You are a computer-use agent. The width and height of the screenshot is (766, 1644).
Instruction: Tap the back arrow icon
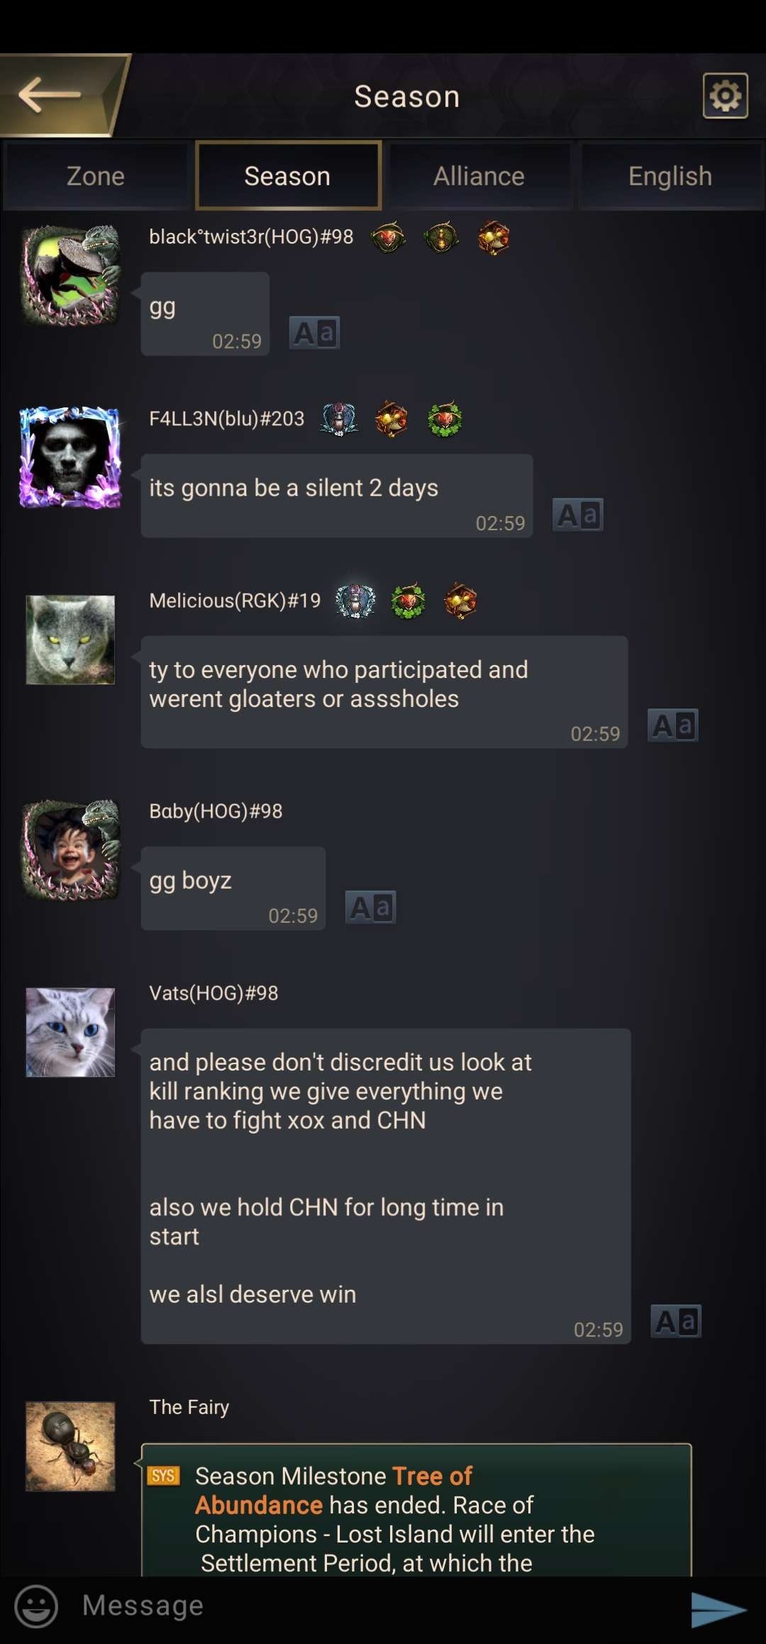50,95
